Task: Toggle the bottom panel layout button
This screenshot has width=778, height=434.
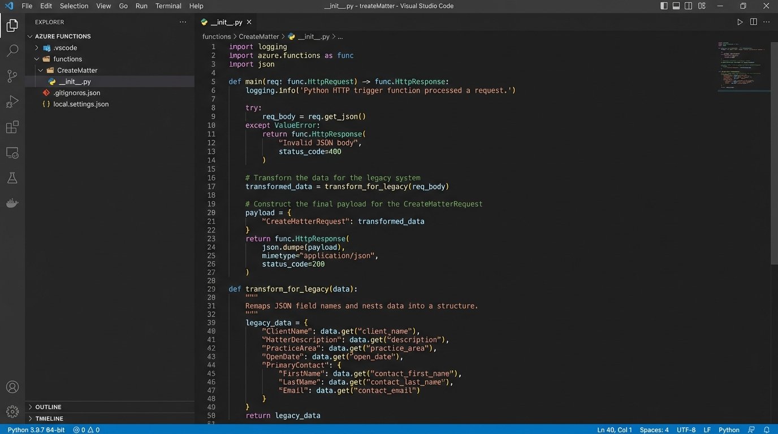Action: click(676, 6)
